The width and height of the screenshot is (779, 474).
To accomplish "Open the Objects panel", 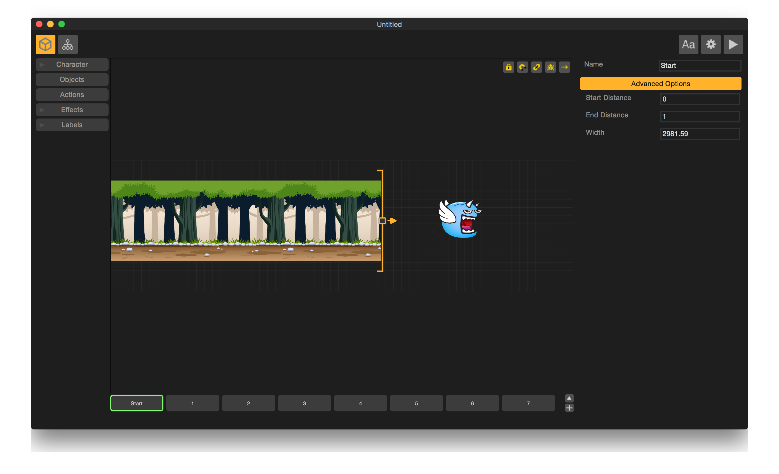I will (x=72, y=79).
